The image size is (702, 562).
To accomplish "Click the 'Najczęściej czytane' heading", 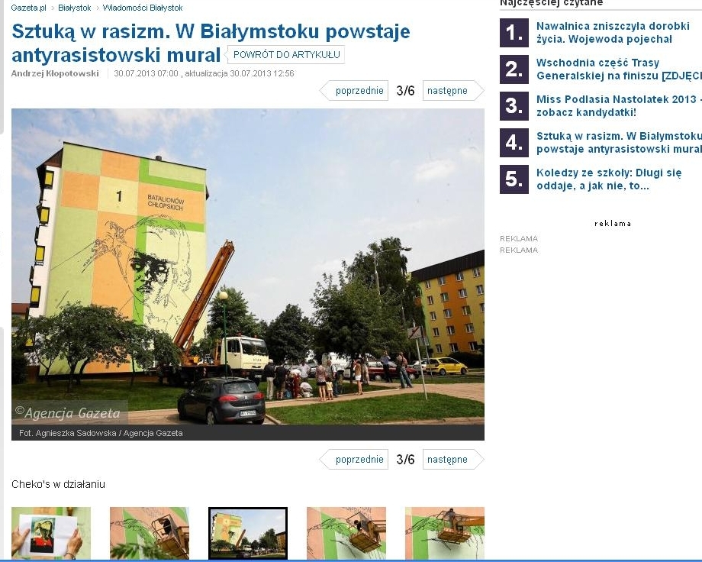I will (x=551, y=3).
